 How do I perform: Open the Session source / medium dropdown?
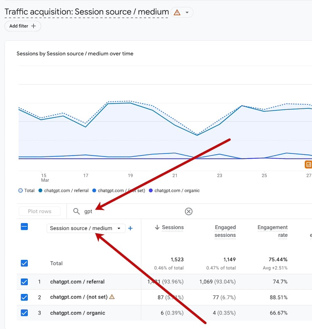click(86, 228)
